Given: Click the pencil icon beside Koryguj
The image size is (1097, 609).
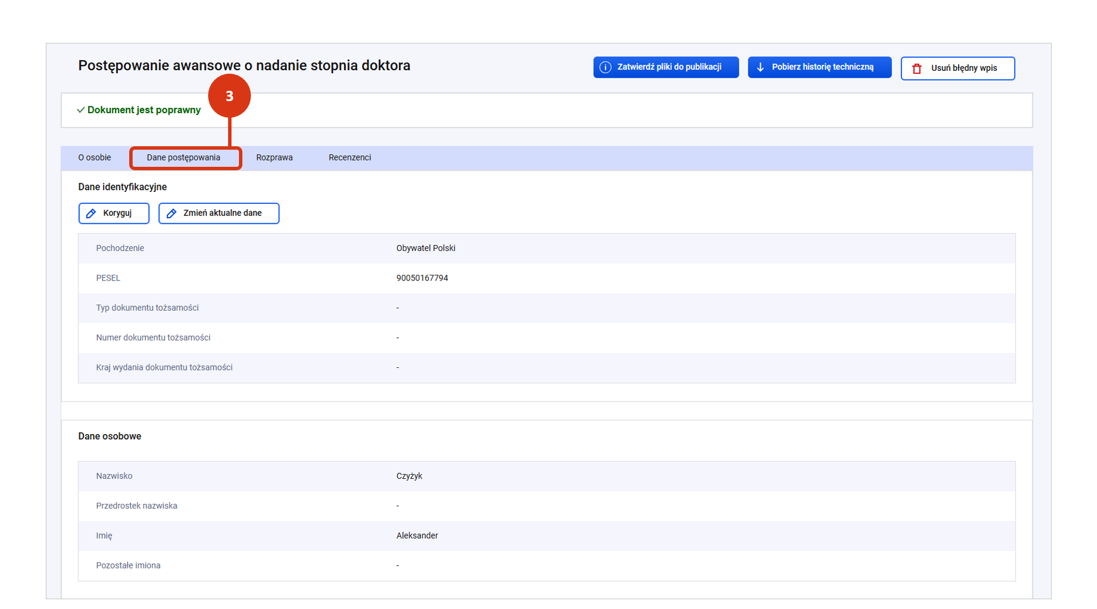Looking at the screenshot, I should 91,213.
